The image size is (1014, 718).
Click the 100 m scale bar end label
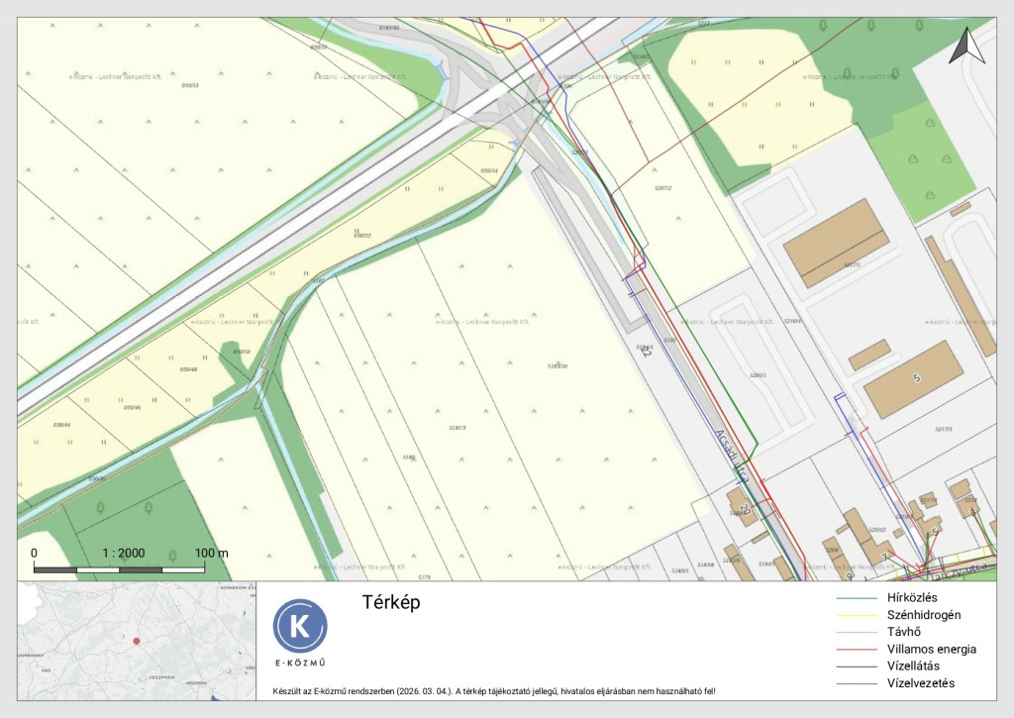(210, 553)
